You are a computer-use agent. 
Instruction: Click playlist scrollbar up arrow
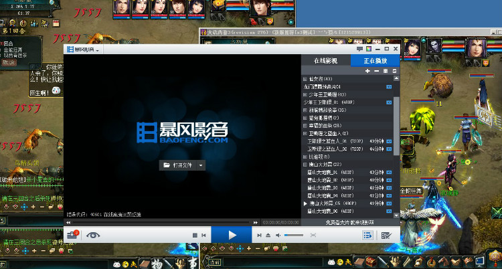click(396, 78)
